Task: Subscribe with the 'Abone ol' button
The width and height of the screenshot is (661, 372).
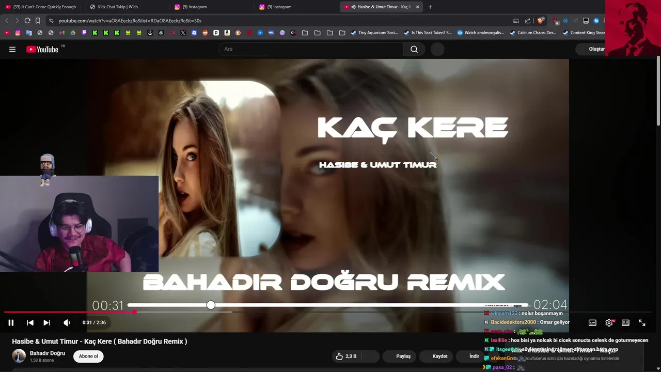Action: click(x=88, y=356)
